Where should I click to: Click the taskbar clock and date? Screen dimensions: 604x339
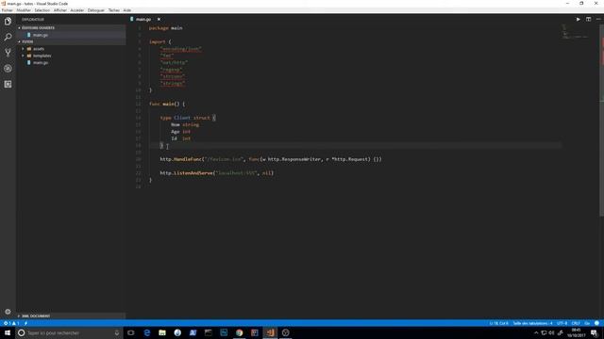tap(576, 332)
